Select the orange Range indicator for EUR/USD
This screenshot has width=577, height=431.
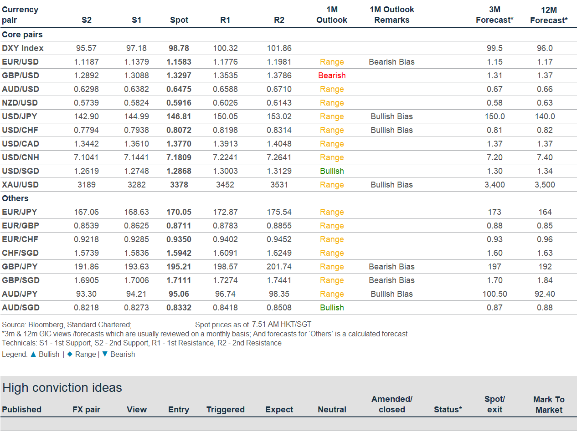pos(332,61)
